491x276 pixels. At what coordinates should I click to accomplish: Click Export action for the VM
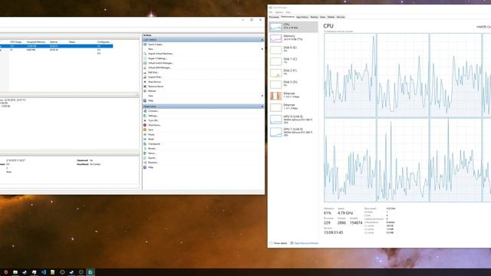(152, 158)
